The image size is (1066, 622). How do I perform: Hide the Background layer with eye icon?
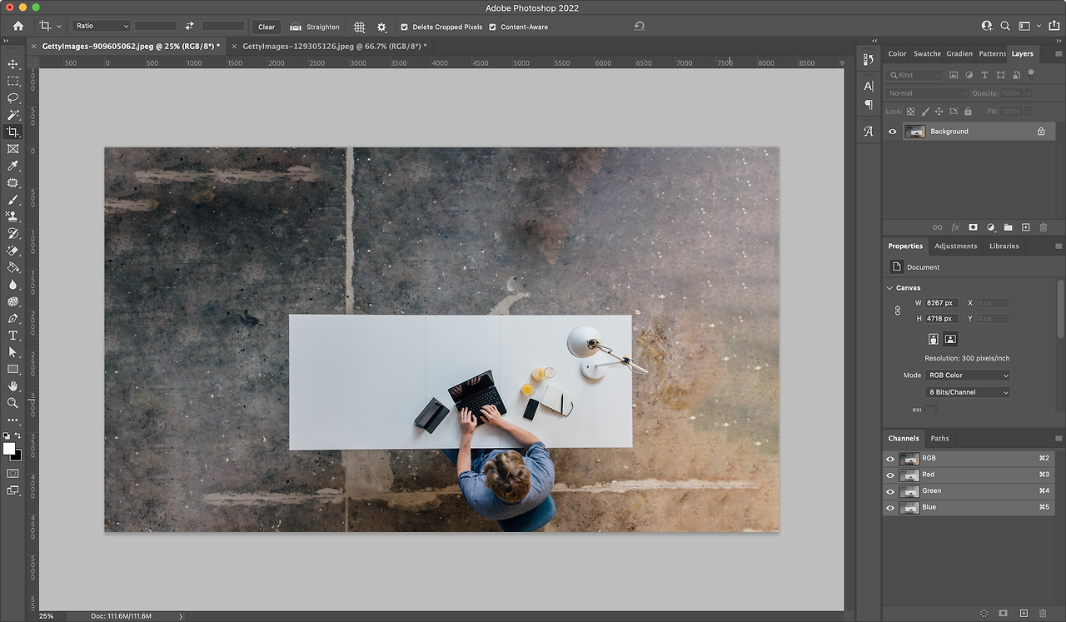pos(893,132)
